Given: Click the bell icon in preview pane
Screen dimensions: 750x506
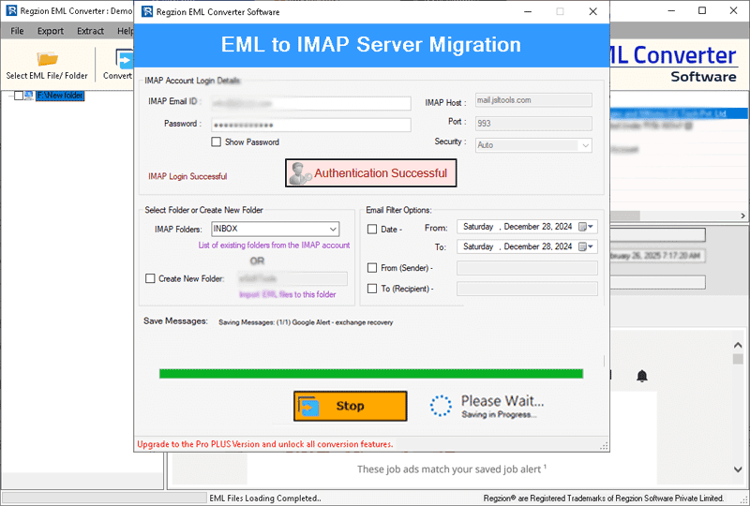Looking at the screenshot, I should coord(642,376).
